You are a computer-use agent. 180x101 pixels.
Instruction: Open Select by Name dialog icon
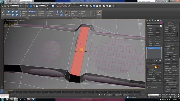(x=21, y=6)
